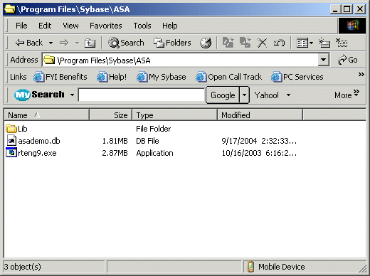Click the folder icon in title bar
The width and height of the screenshot is (370, 276).
click(10, 9)
